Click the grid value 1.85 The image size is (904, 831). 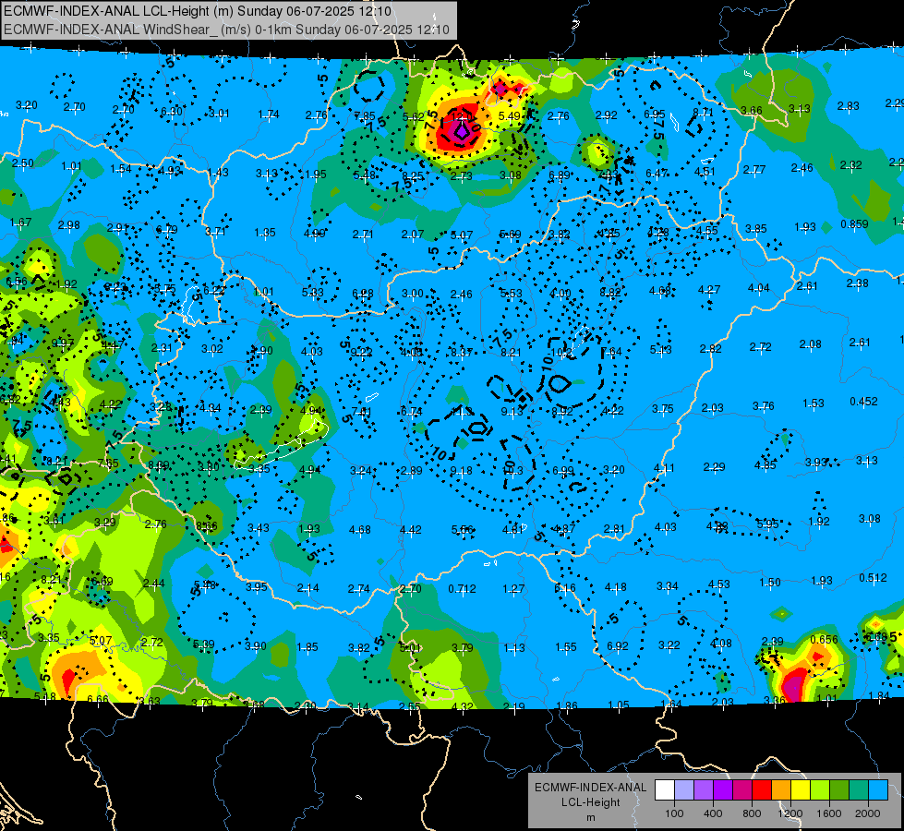(307, 647)
